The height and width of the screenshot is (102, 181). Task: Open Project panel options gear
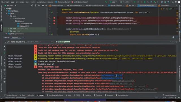pos(43,5)
